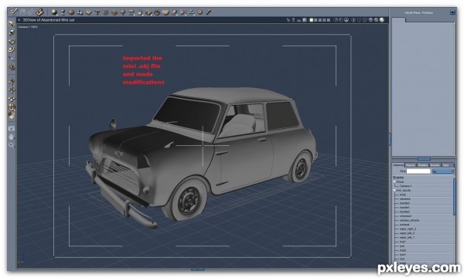Switch to the Shaders tab
Screen dimensions: 464x278
[422, 165]
